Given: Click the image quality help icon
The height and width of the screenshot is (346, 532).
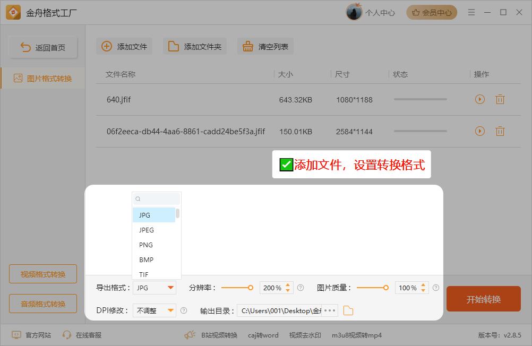Looking at the screenshot, I should 436,288.
